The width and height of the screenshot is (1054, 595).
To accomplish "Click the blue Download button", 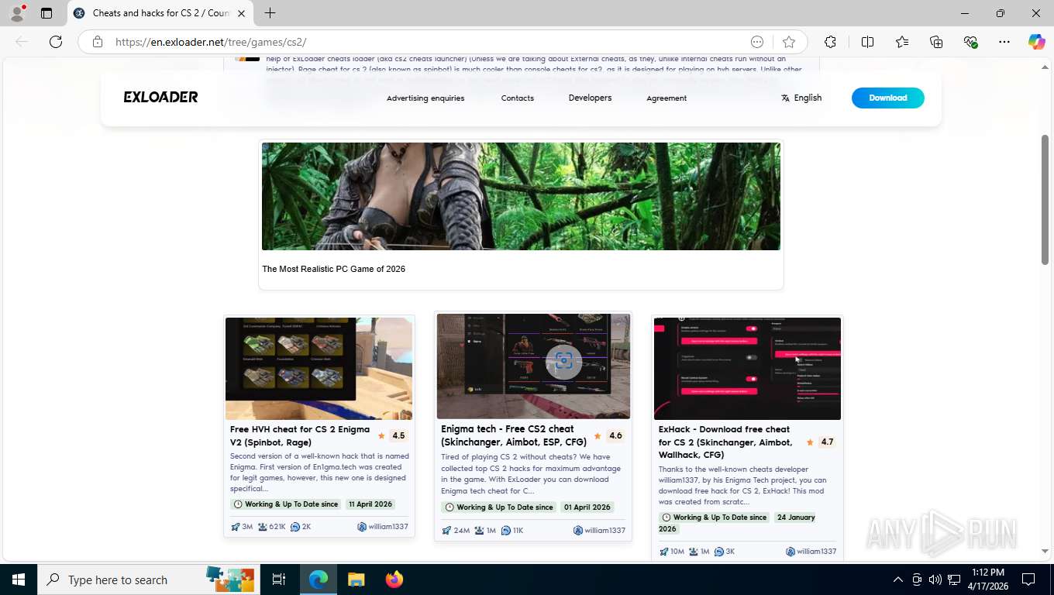I will (x=888, y=98).
